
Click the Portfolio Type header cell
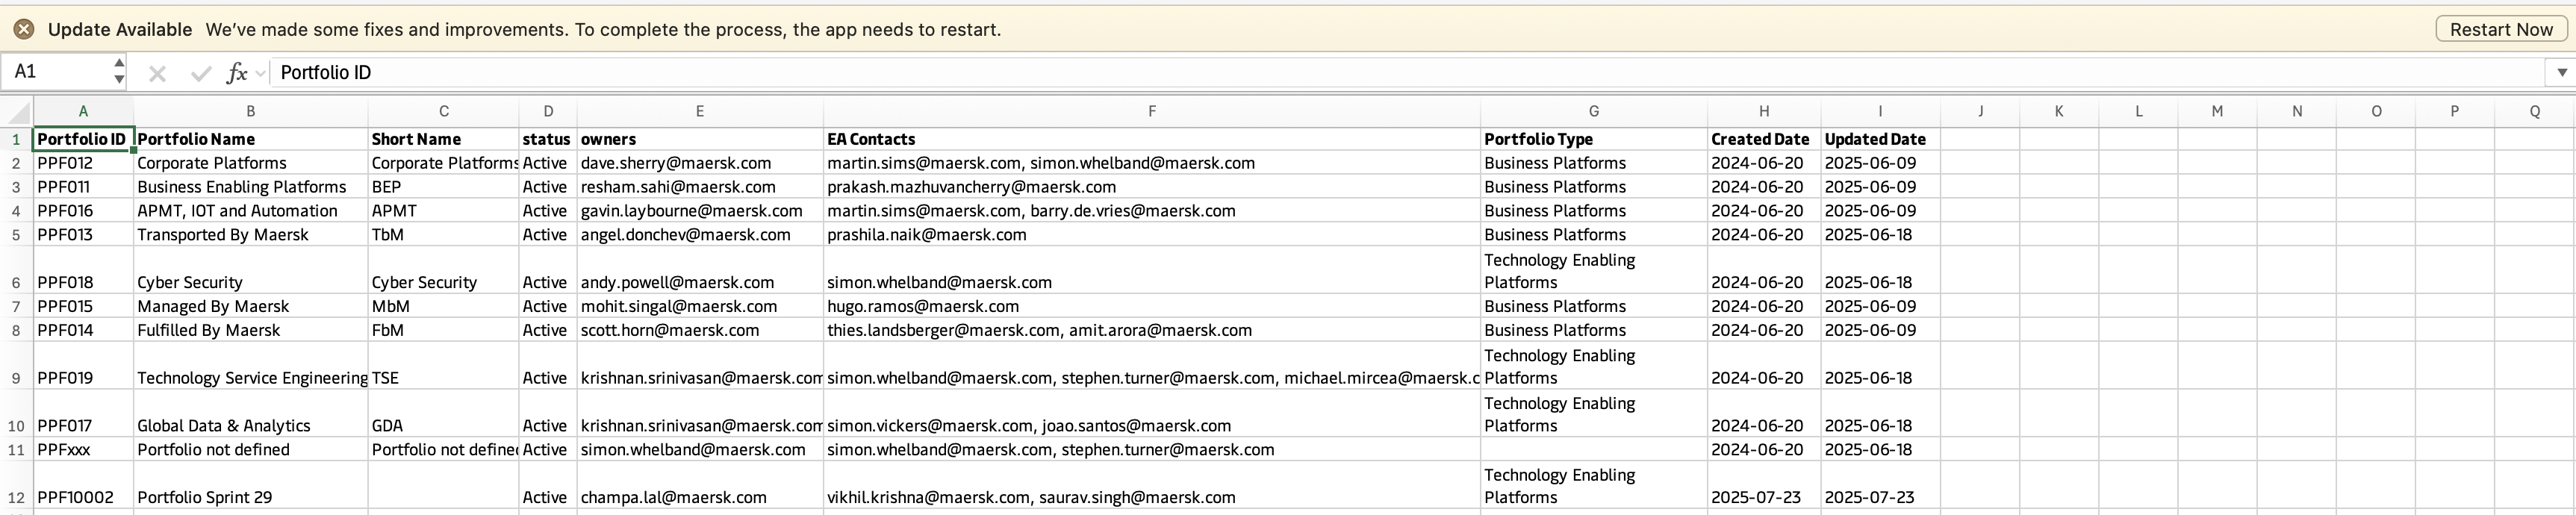pos(1593,139)
